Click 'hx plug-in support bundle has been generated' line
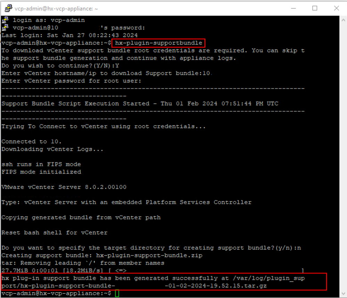The image size is (347, 298). 153,278
